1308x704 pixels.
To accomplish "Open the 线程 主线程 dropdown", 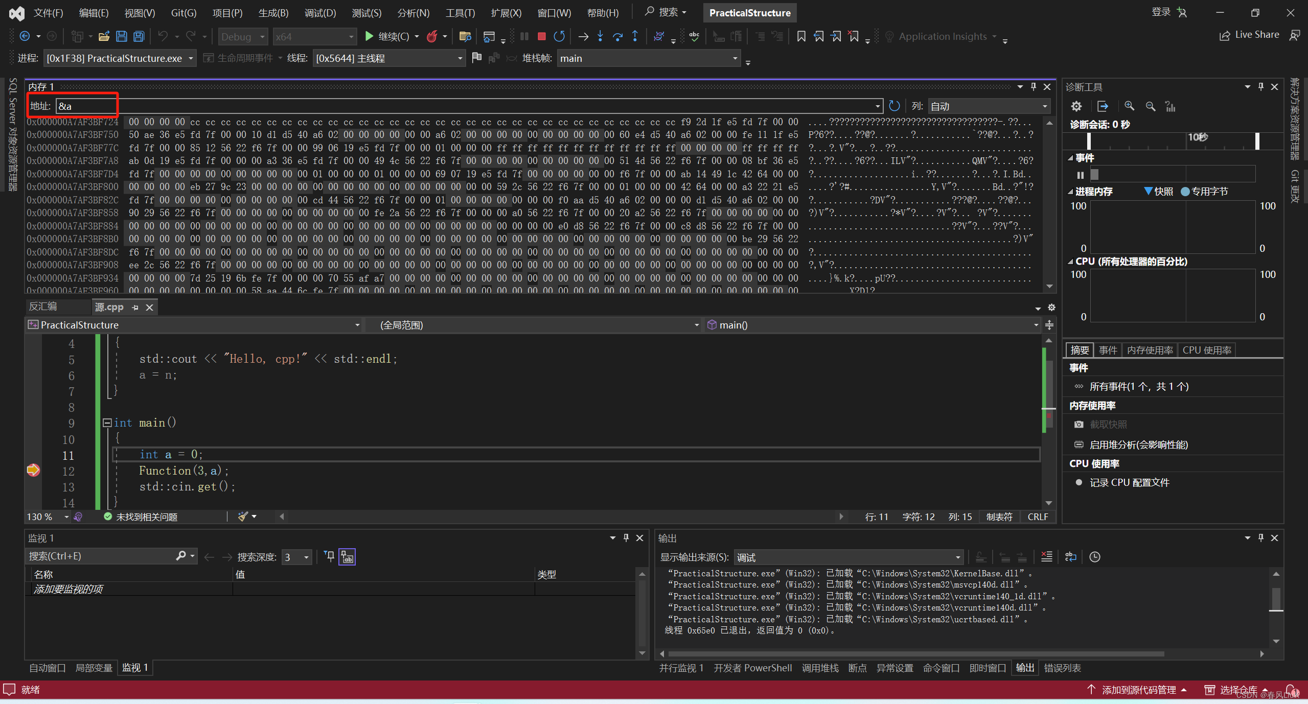I will pos(388,58).
